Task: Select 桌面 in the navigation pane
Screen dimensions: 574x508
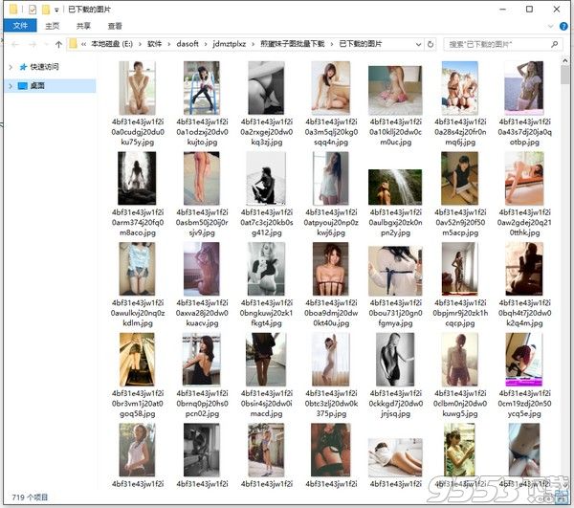Action: (38, 85)
